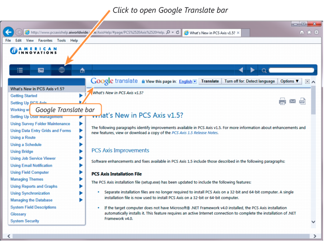Close the Google Translate bar
Image resolution: width=324 pixels, height=241 pixels.
pos(307,81)
